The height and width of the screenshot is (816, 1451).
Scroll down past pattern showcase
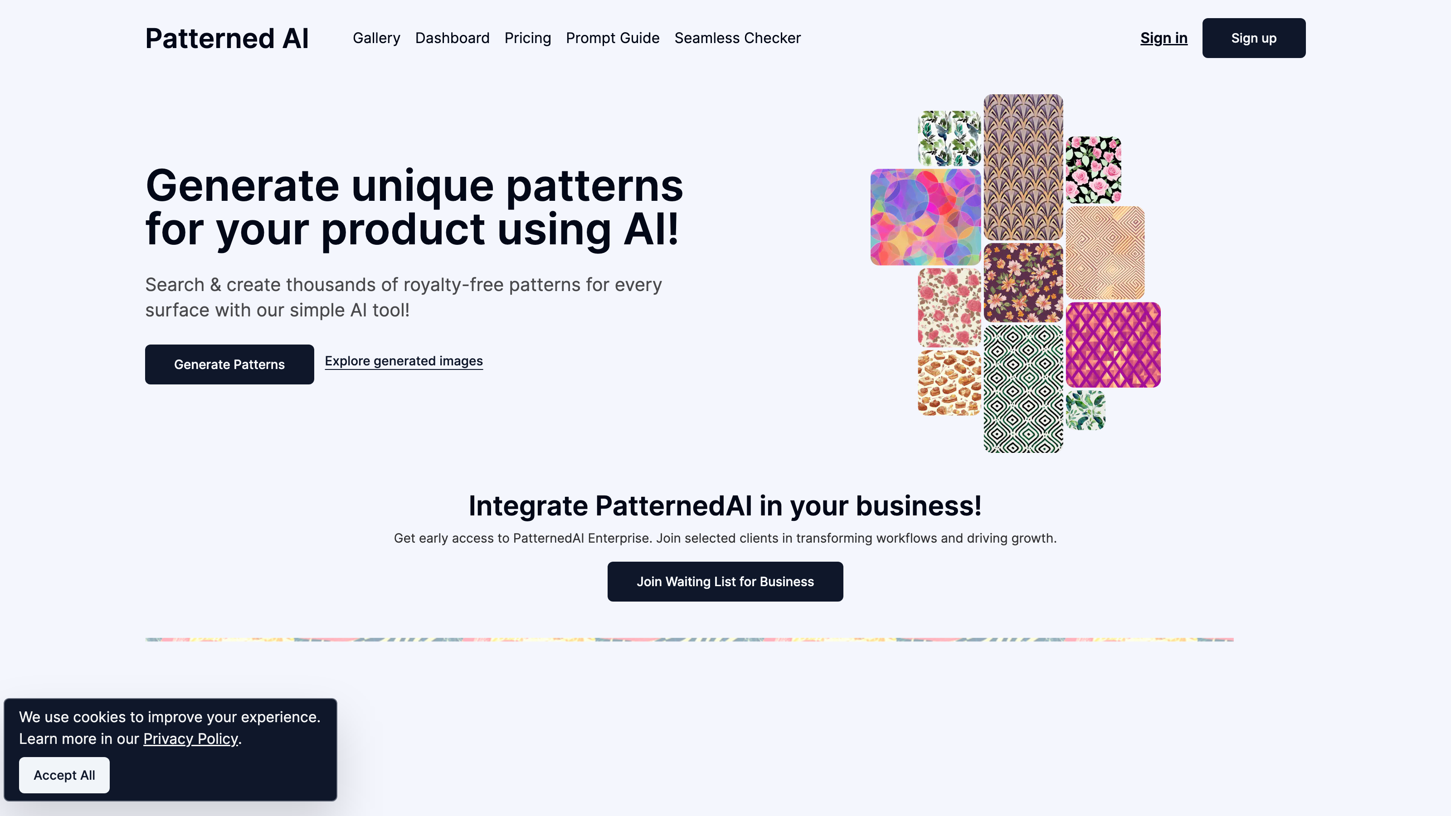click(725, 639)
